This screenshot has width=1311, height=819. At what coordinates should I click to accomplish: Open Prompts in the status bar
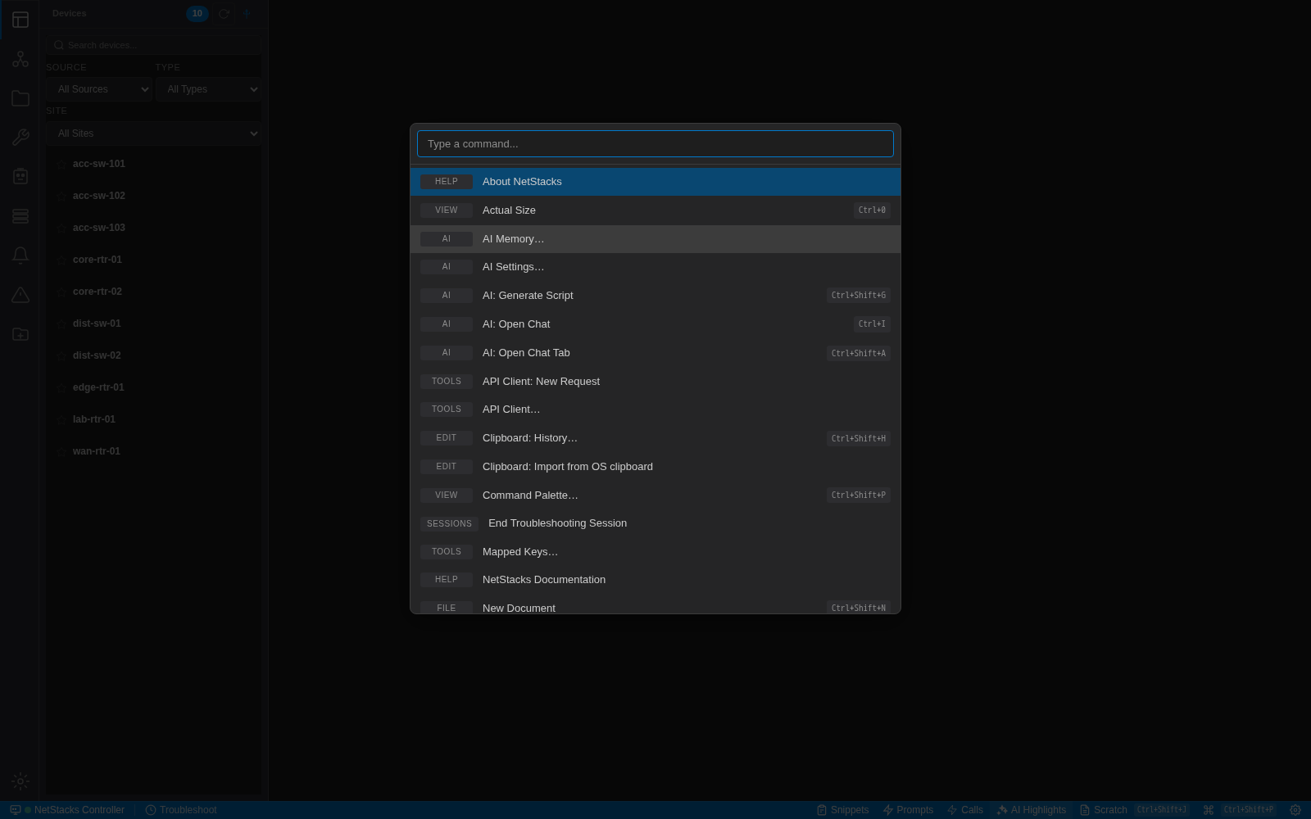[908, 810]
